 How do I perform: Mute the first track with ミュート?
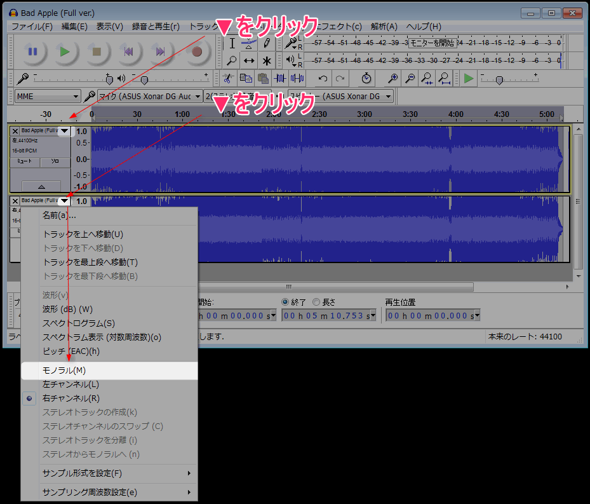click(x=25, y=161)
